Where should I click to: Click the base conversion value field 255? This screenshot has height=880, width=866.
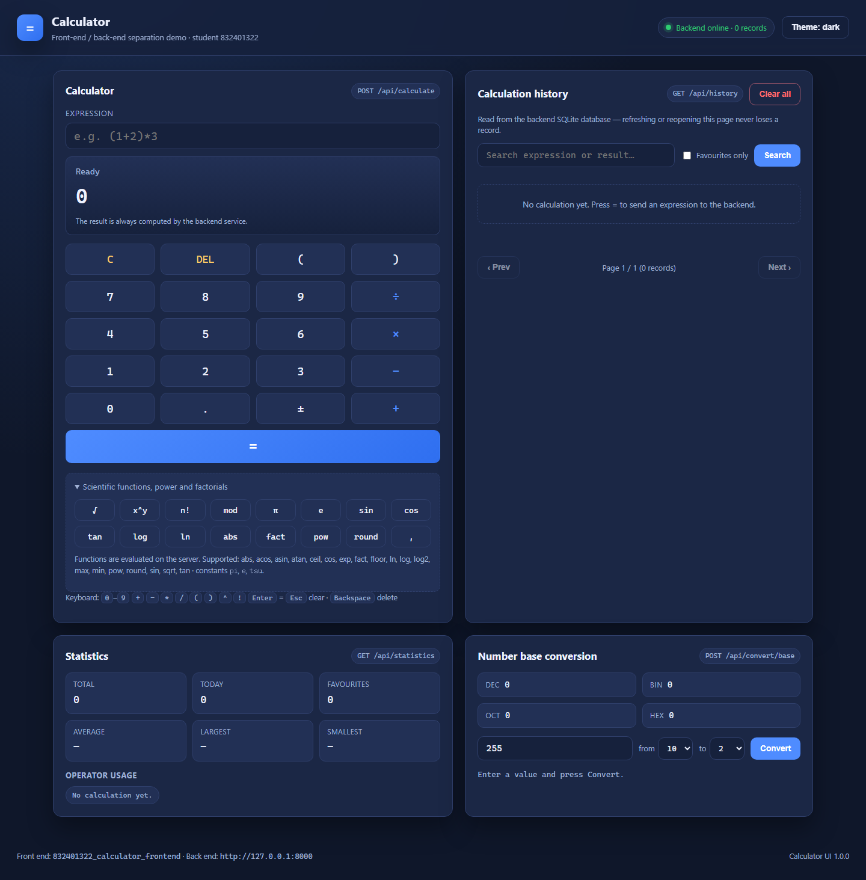tap(555, 748)
